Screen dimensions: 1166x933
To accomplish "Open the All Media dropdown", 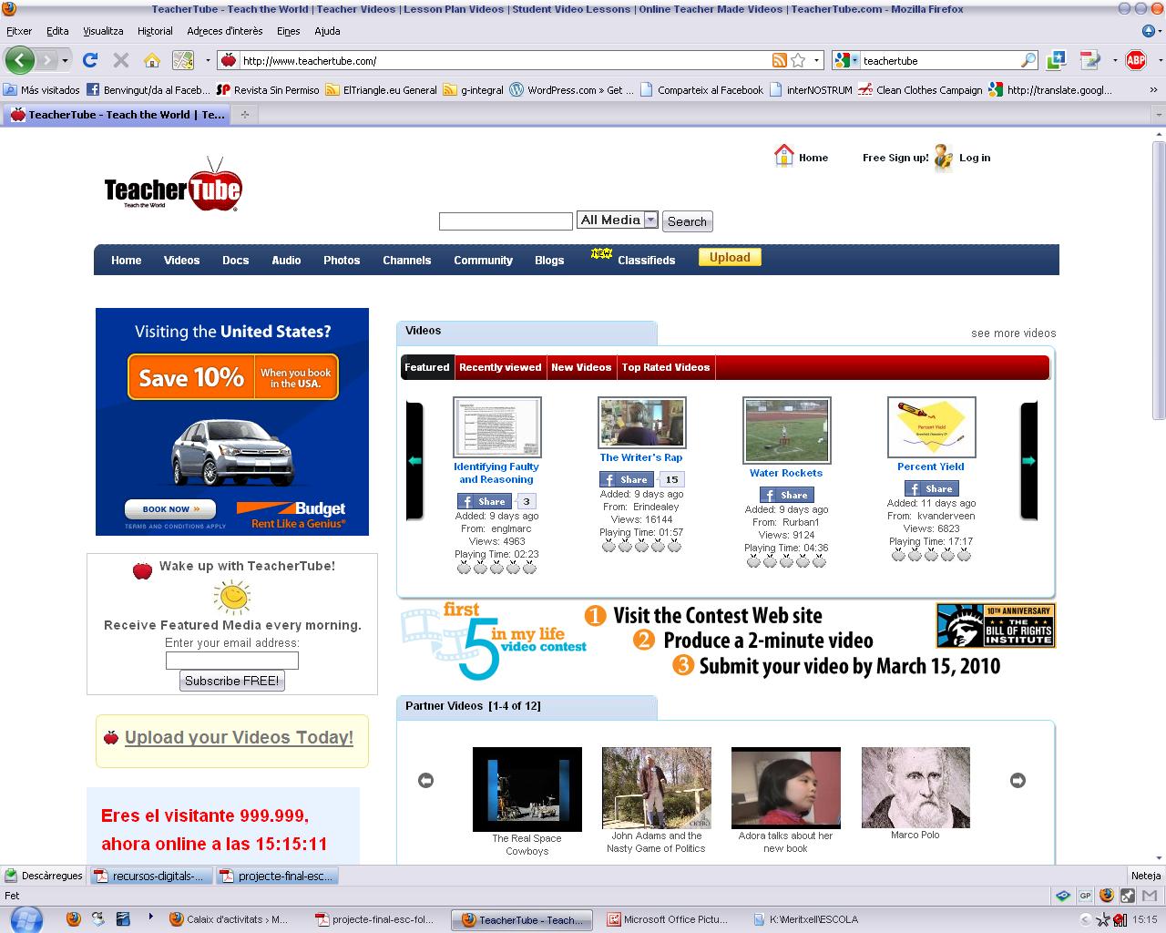I will coord(618,220).
